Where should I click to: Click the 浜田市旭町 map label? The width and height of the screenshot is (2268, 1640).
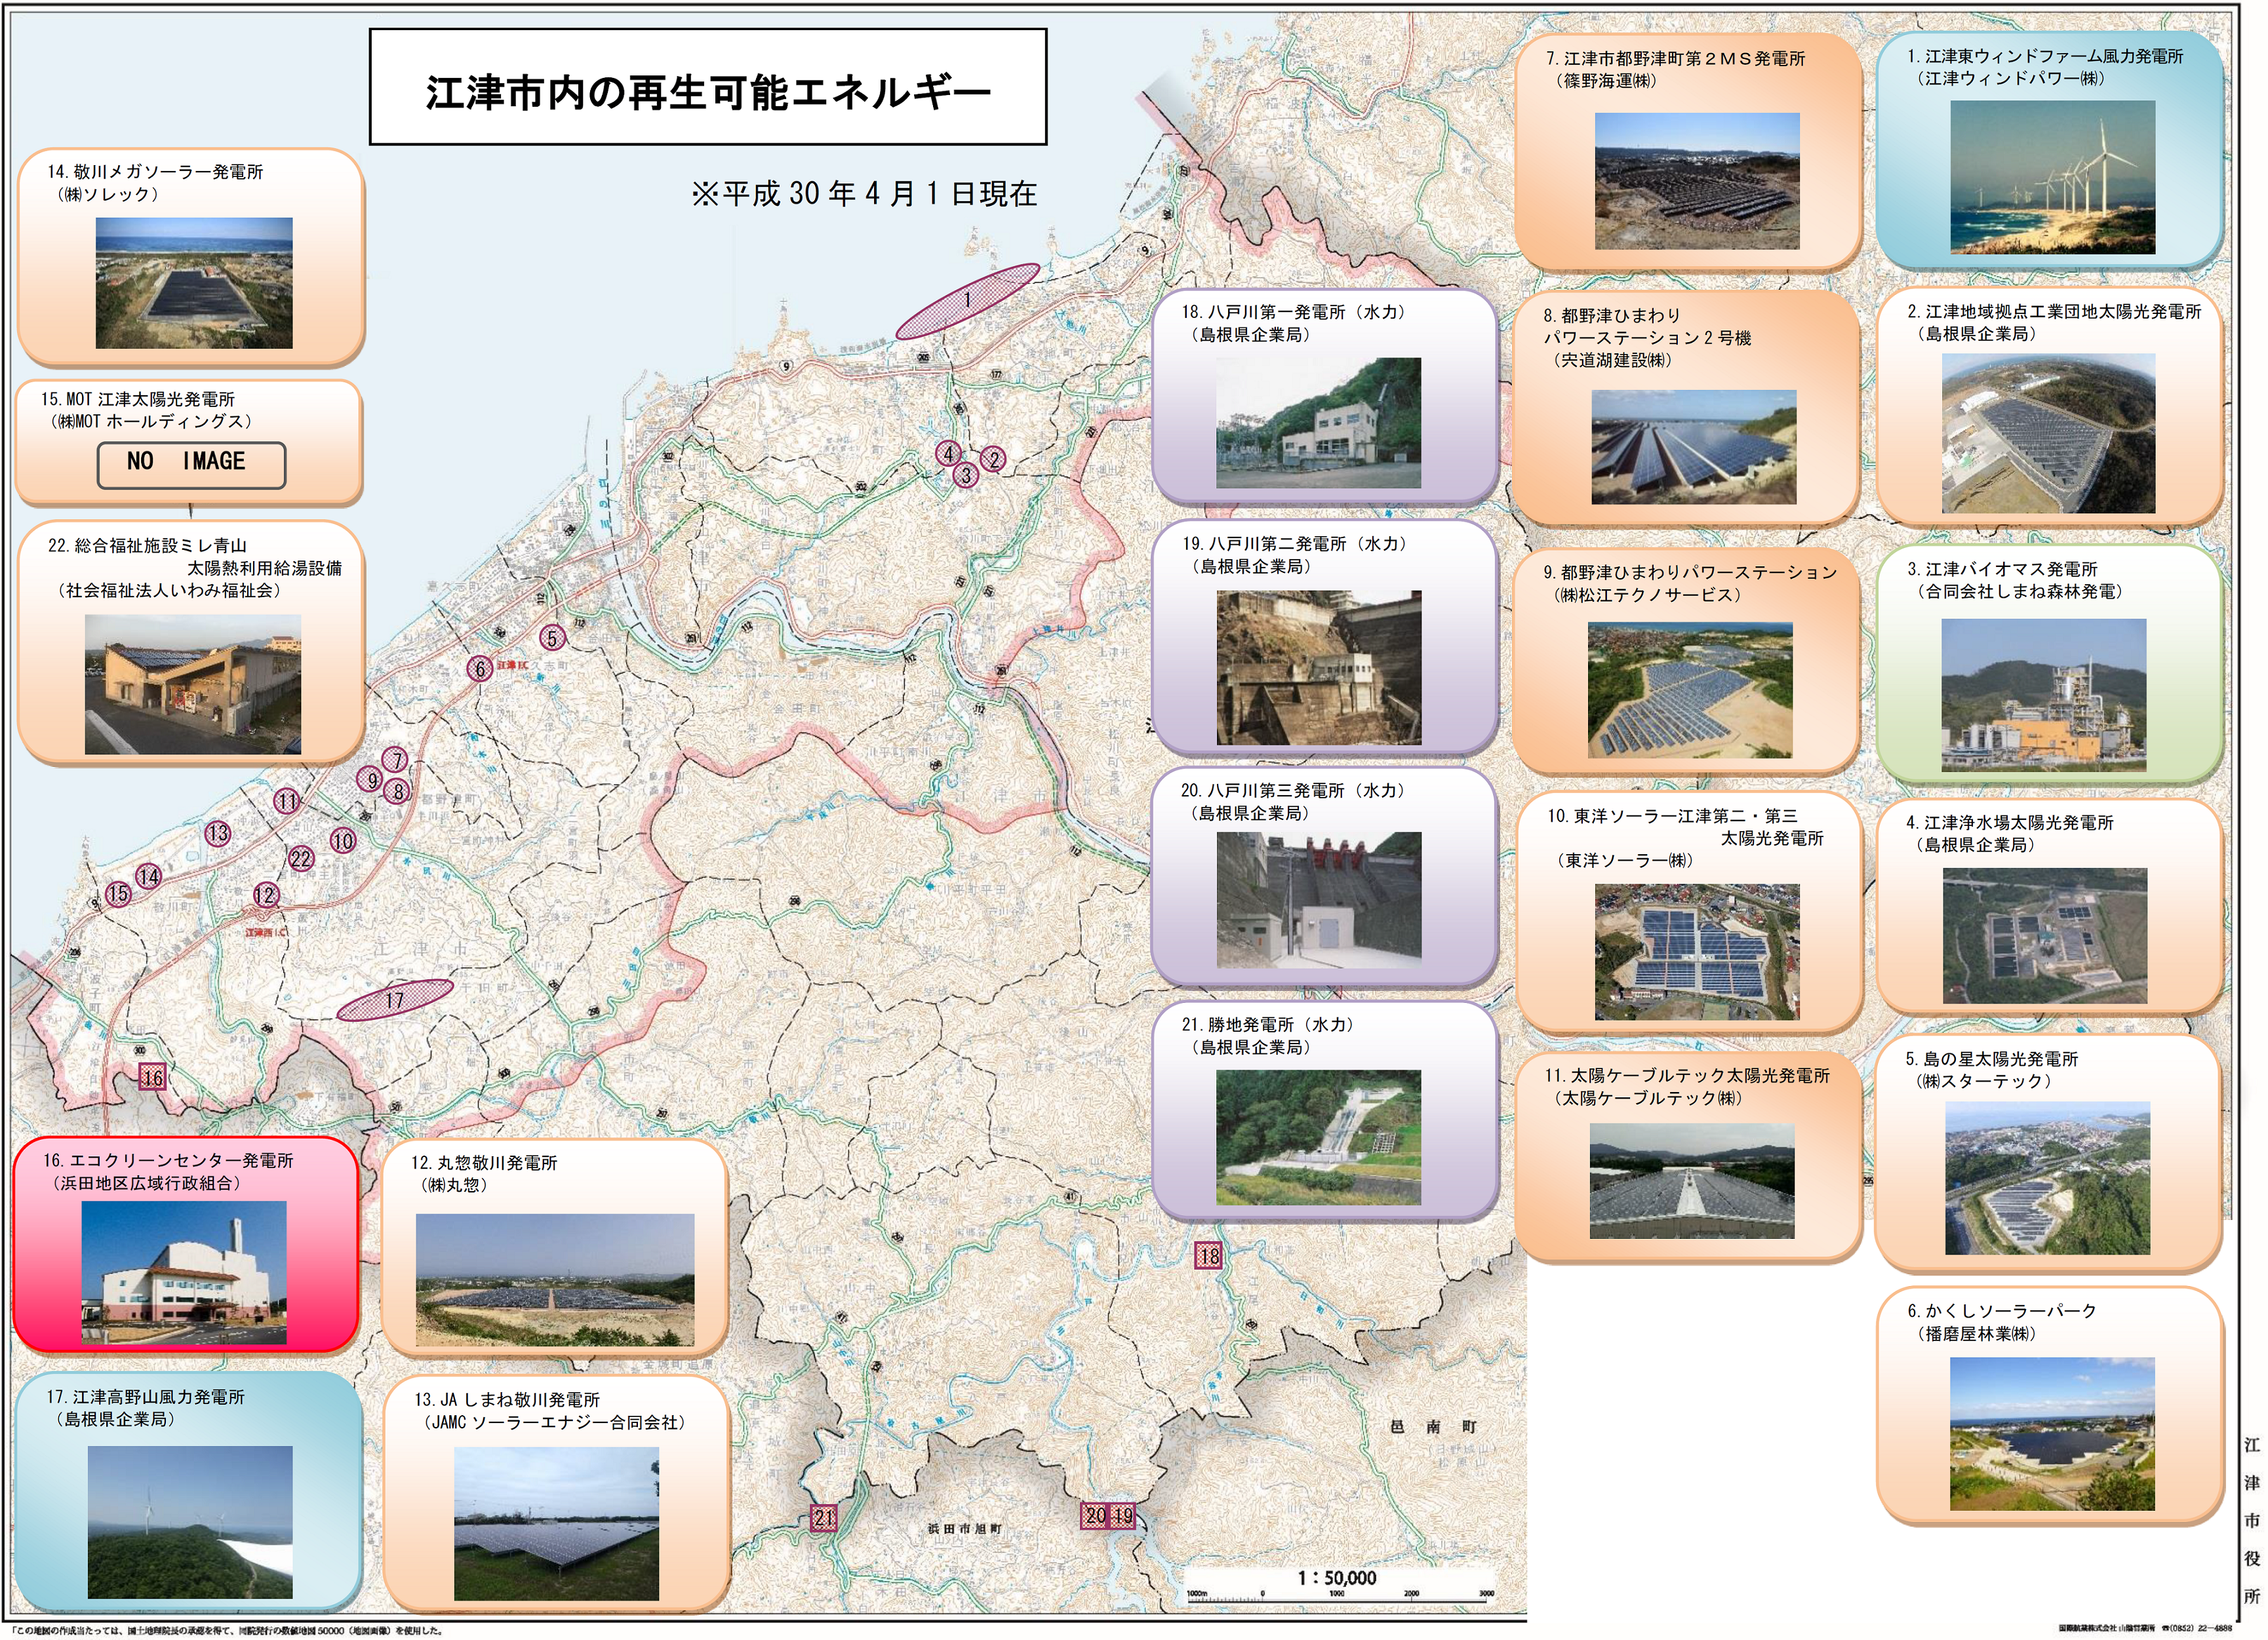click(x=964, y=1529)
